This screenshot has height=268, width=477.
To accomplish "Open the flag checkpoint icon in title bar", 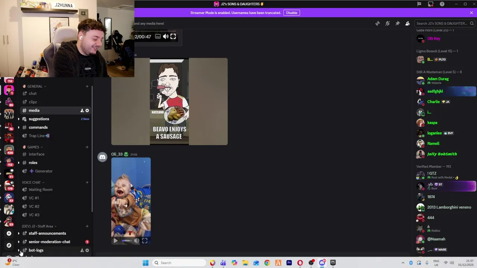I will [419, 4].
